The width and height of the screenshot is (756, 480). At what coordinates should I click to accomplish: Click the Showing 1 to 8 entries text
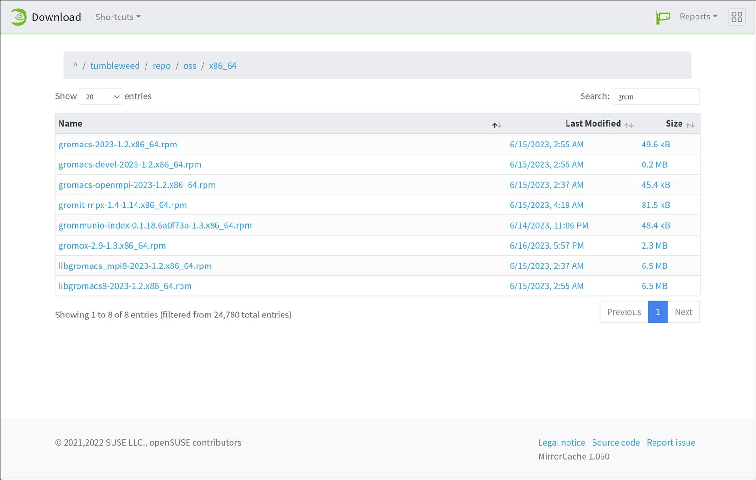pyautogui.click(x=173, y=315)
